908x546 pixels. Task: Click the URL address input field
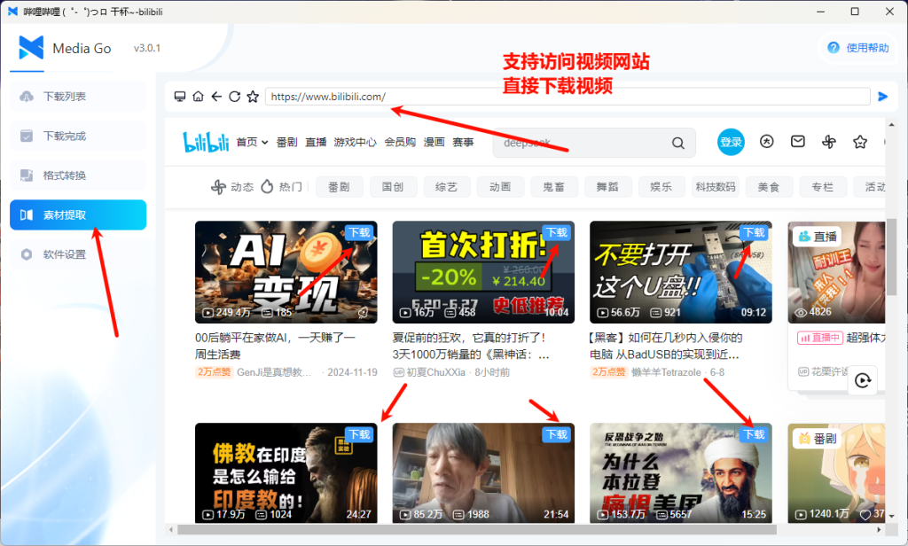[567, 97]
